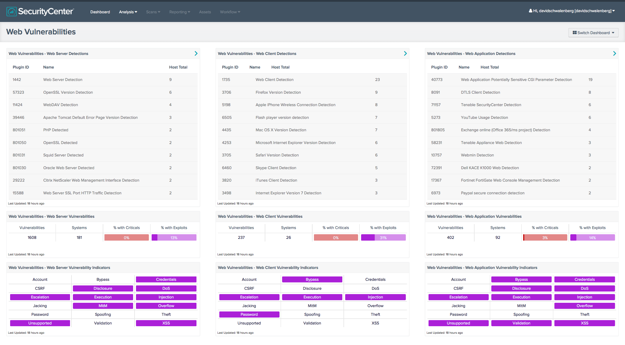Expand the Reporting menu
This screenshot has width=625, height=345.
coord(180,12)
